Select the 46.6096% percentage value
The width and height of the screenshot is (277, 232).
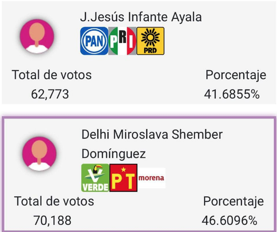point(230,221)
